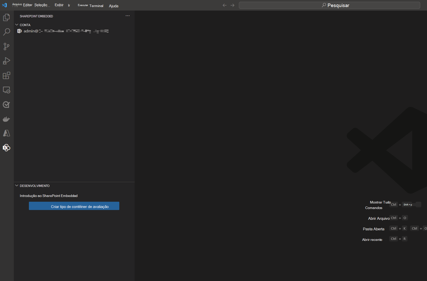Click the navigate back arrow

pos(225,5)
